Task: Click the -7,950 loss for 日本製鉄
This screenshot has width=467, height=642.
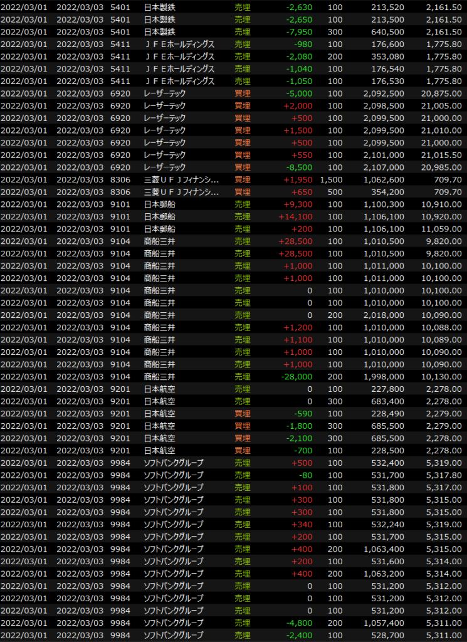Action: coord(298,32)
